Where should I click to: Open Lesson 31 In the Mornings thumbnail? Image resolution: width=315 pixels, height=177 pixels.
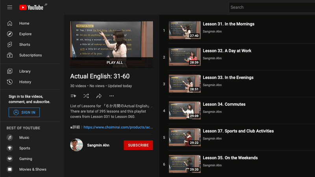tap(185, 30)
